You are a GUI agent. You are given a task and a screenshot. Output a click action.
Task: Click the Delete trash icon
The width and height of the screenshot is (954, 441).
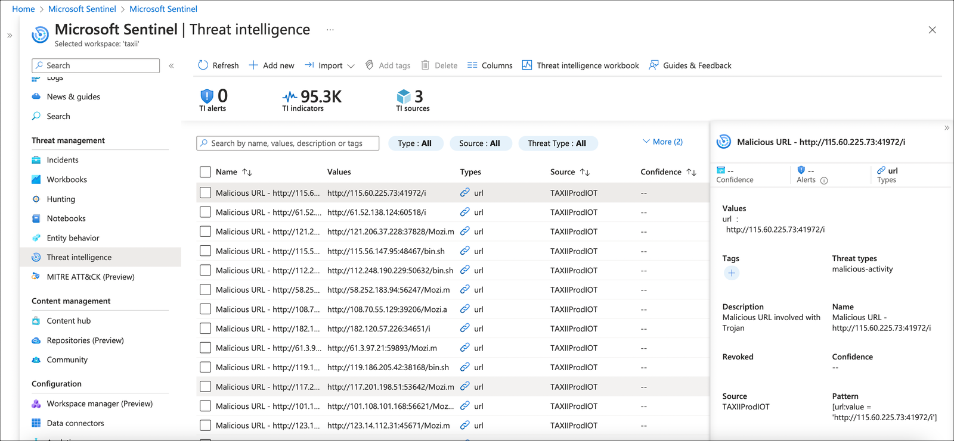(425, 65)
